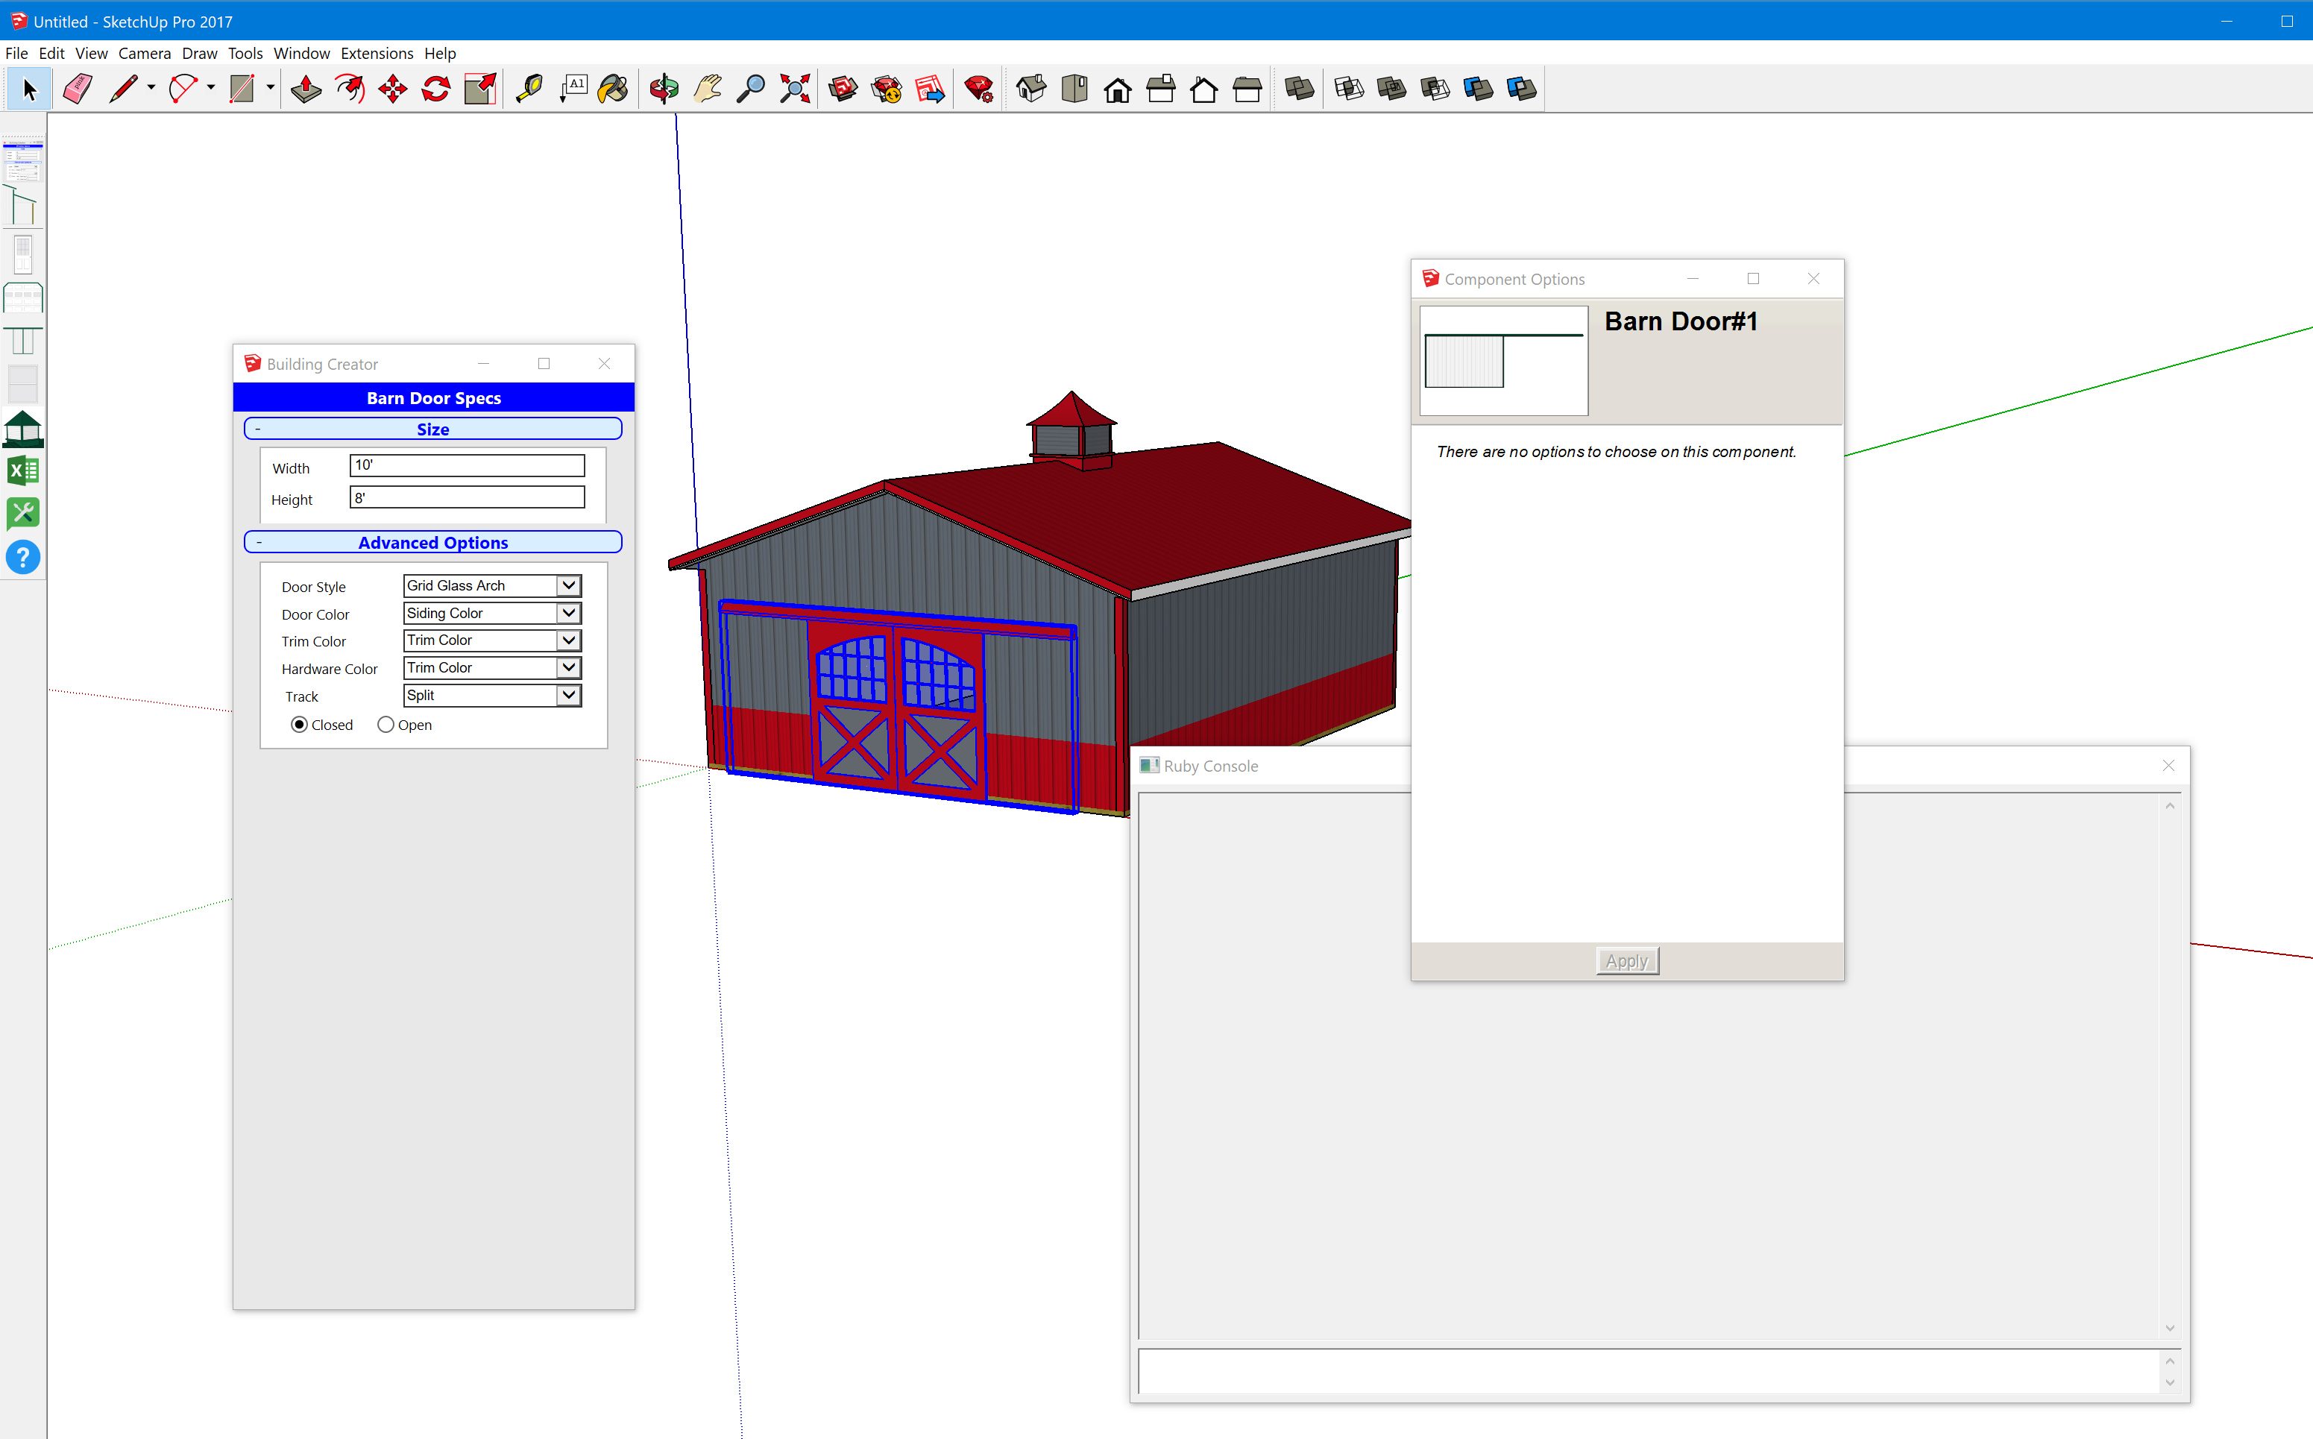Pick the Paint Bucket tool

pos(613,89)
